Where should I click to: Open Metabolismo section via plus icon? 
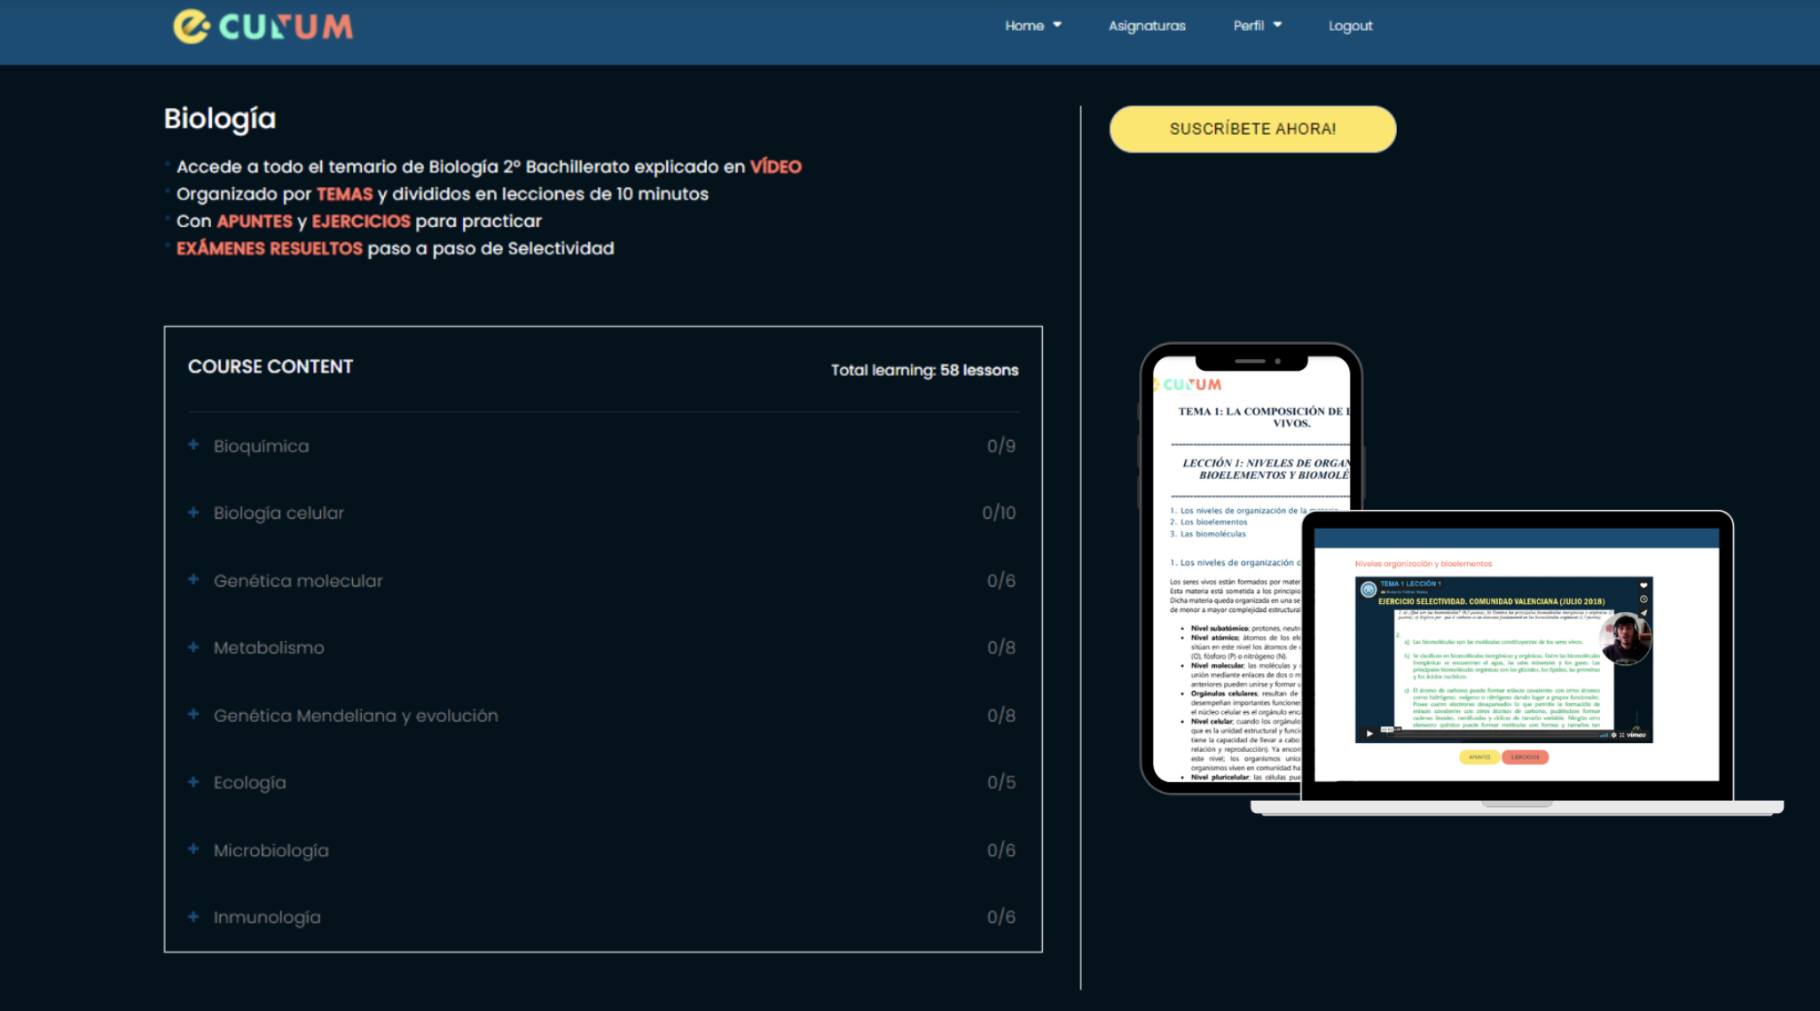pyautogui.click(x=193, y=647)
